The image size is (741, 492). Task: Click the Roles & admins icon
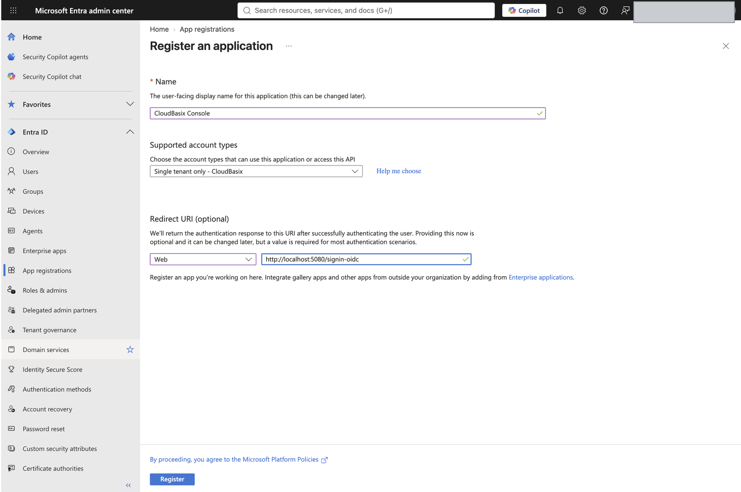click(x=11, y=290)
